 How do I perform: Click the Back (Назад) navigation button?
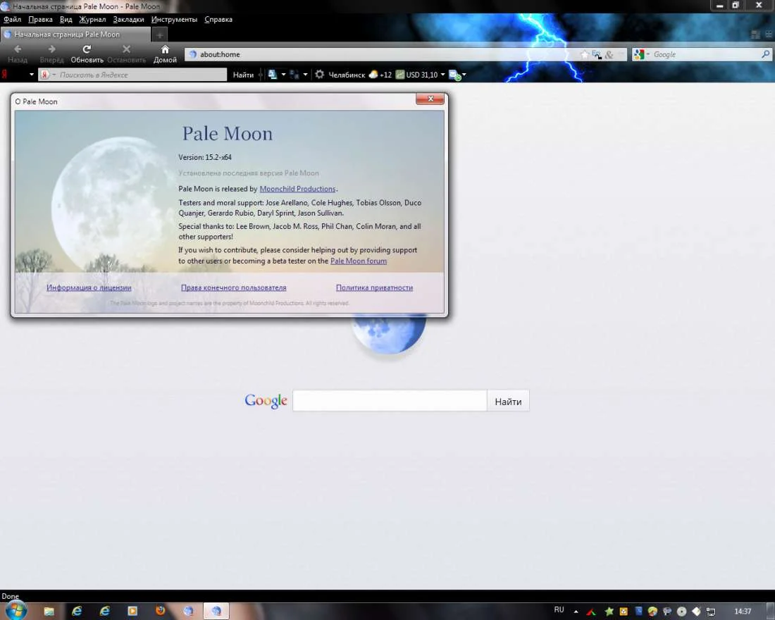coord(18,54)
